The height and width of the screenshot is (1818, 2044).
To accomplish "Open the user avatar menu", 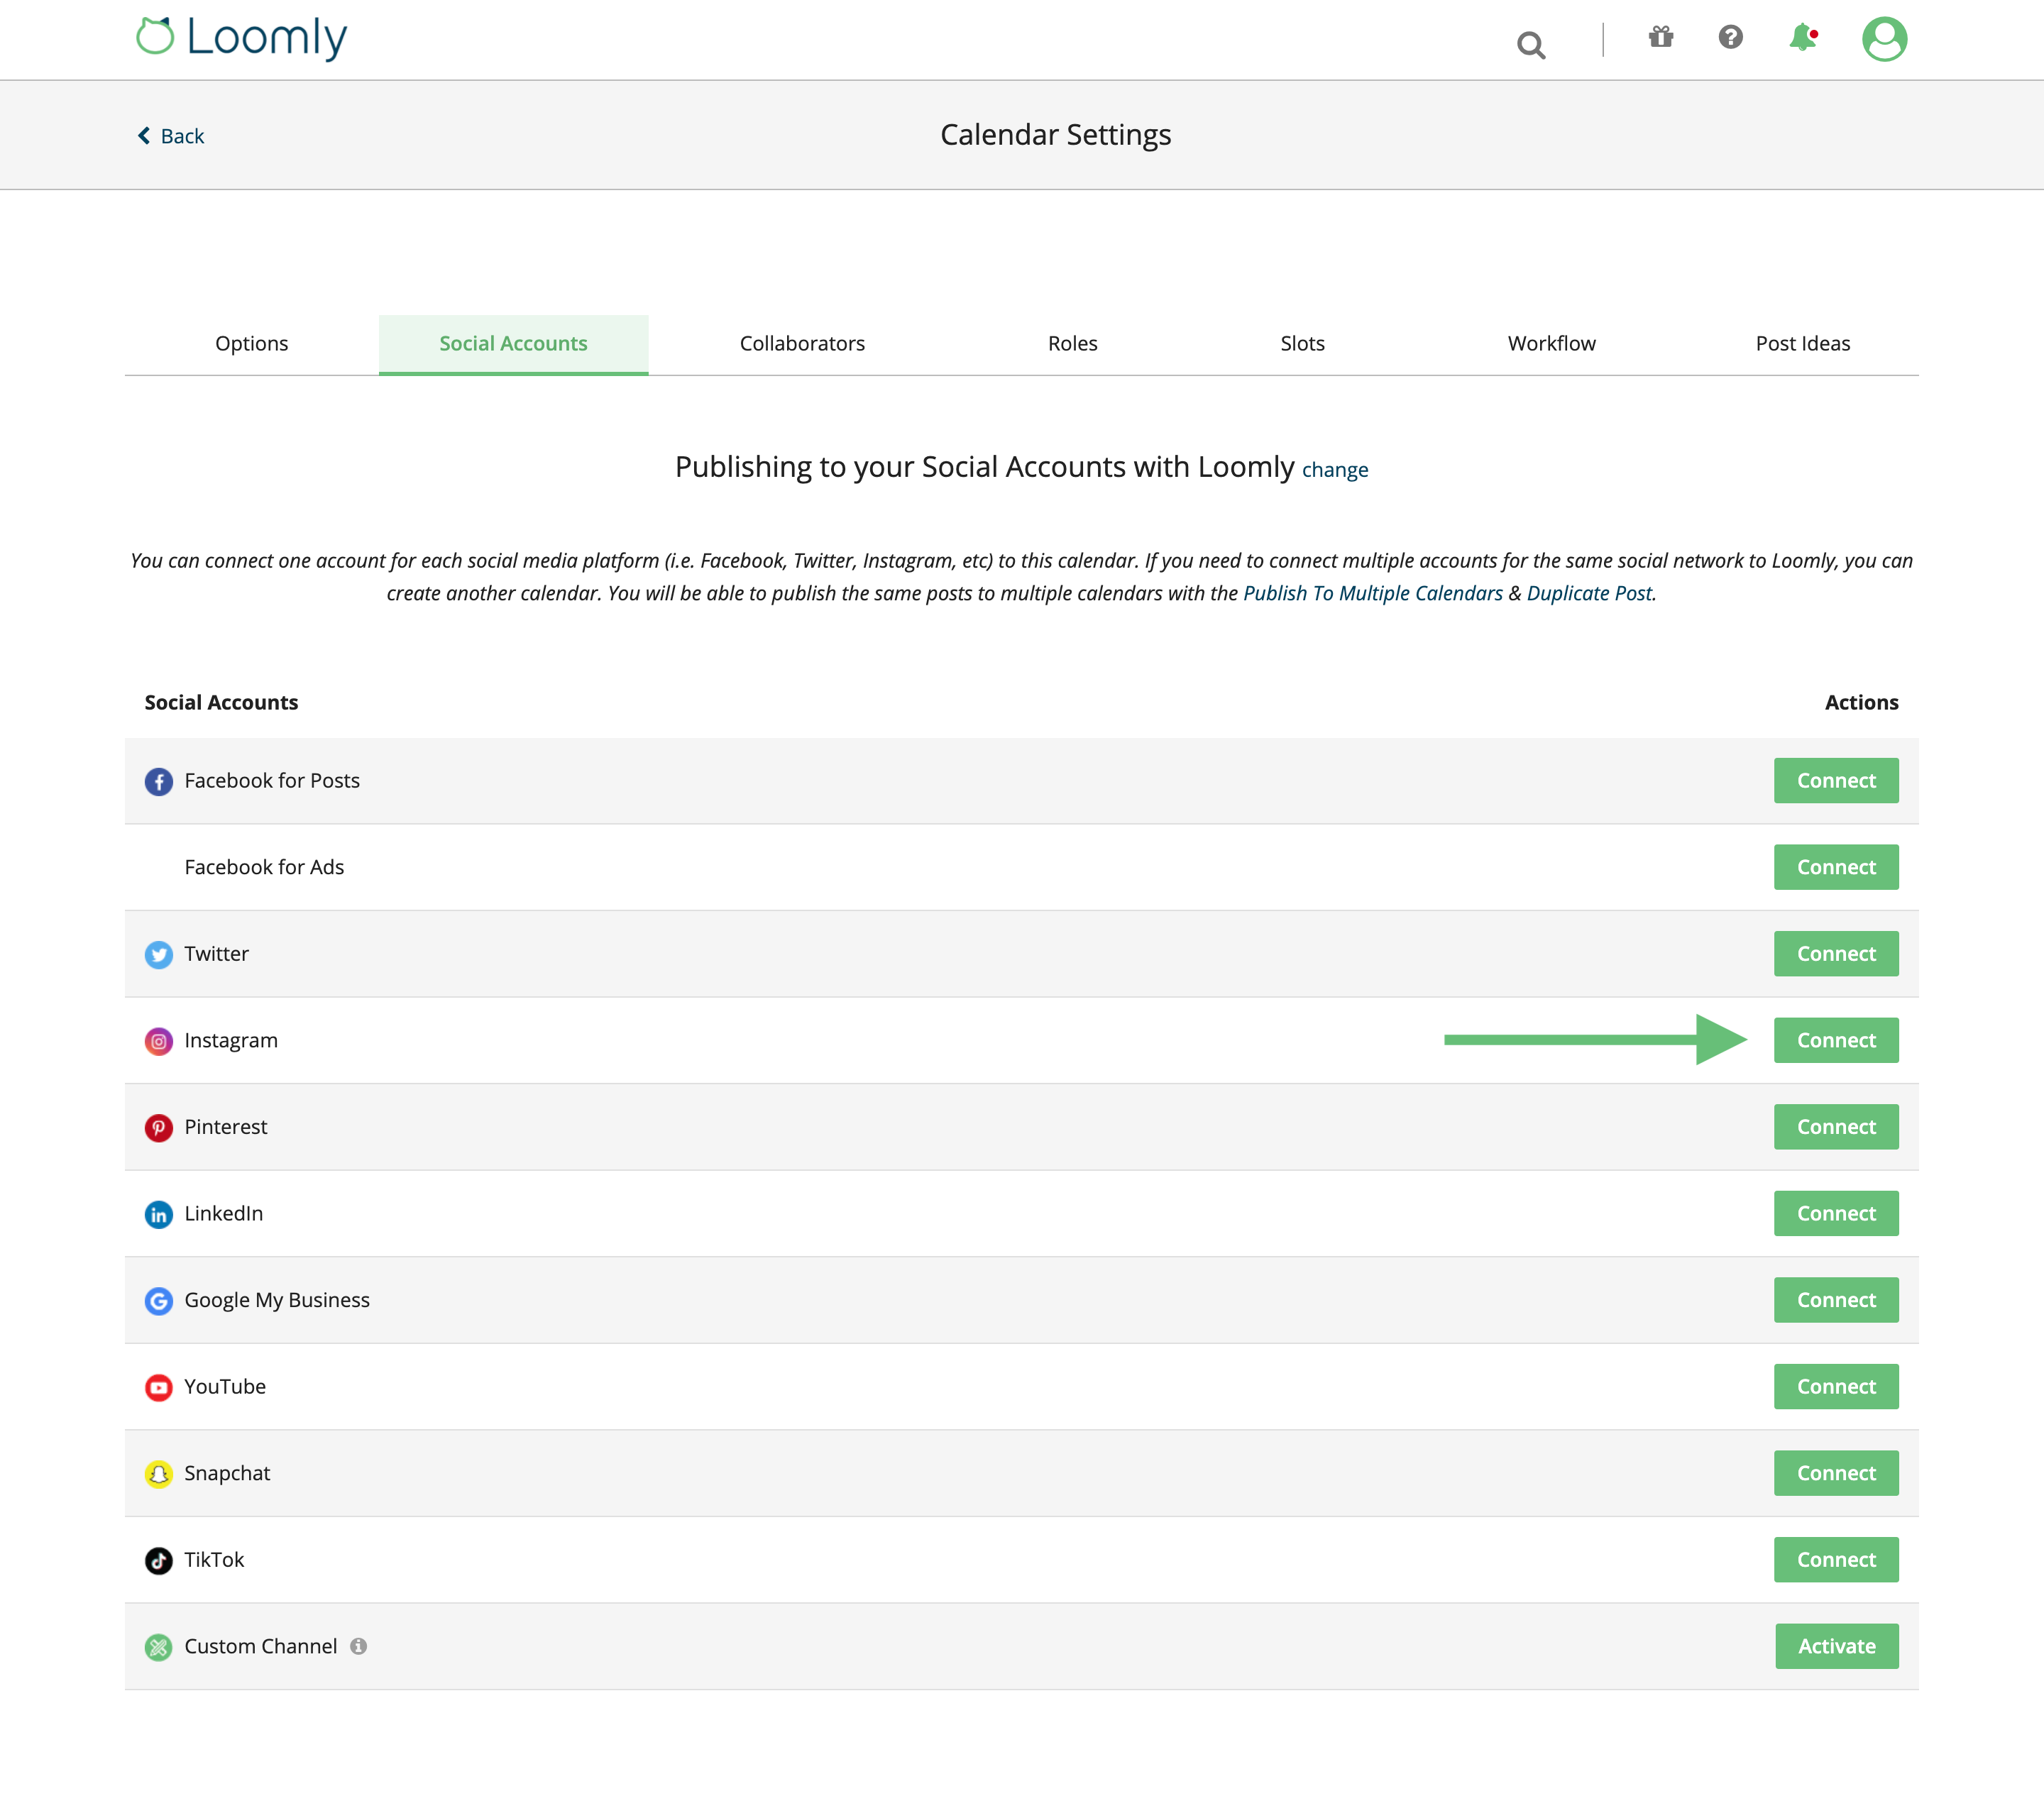I will 1884,39.
